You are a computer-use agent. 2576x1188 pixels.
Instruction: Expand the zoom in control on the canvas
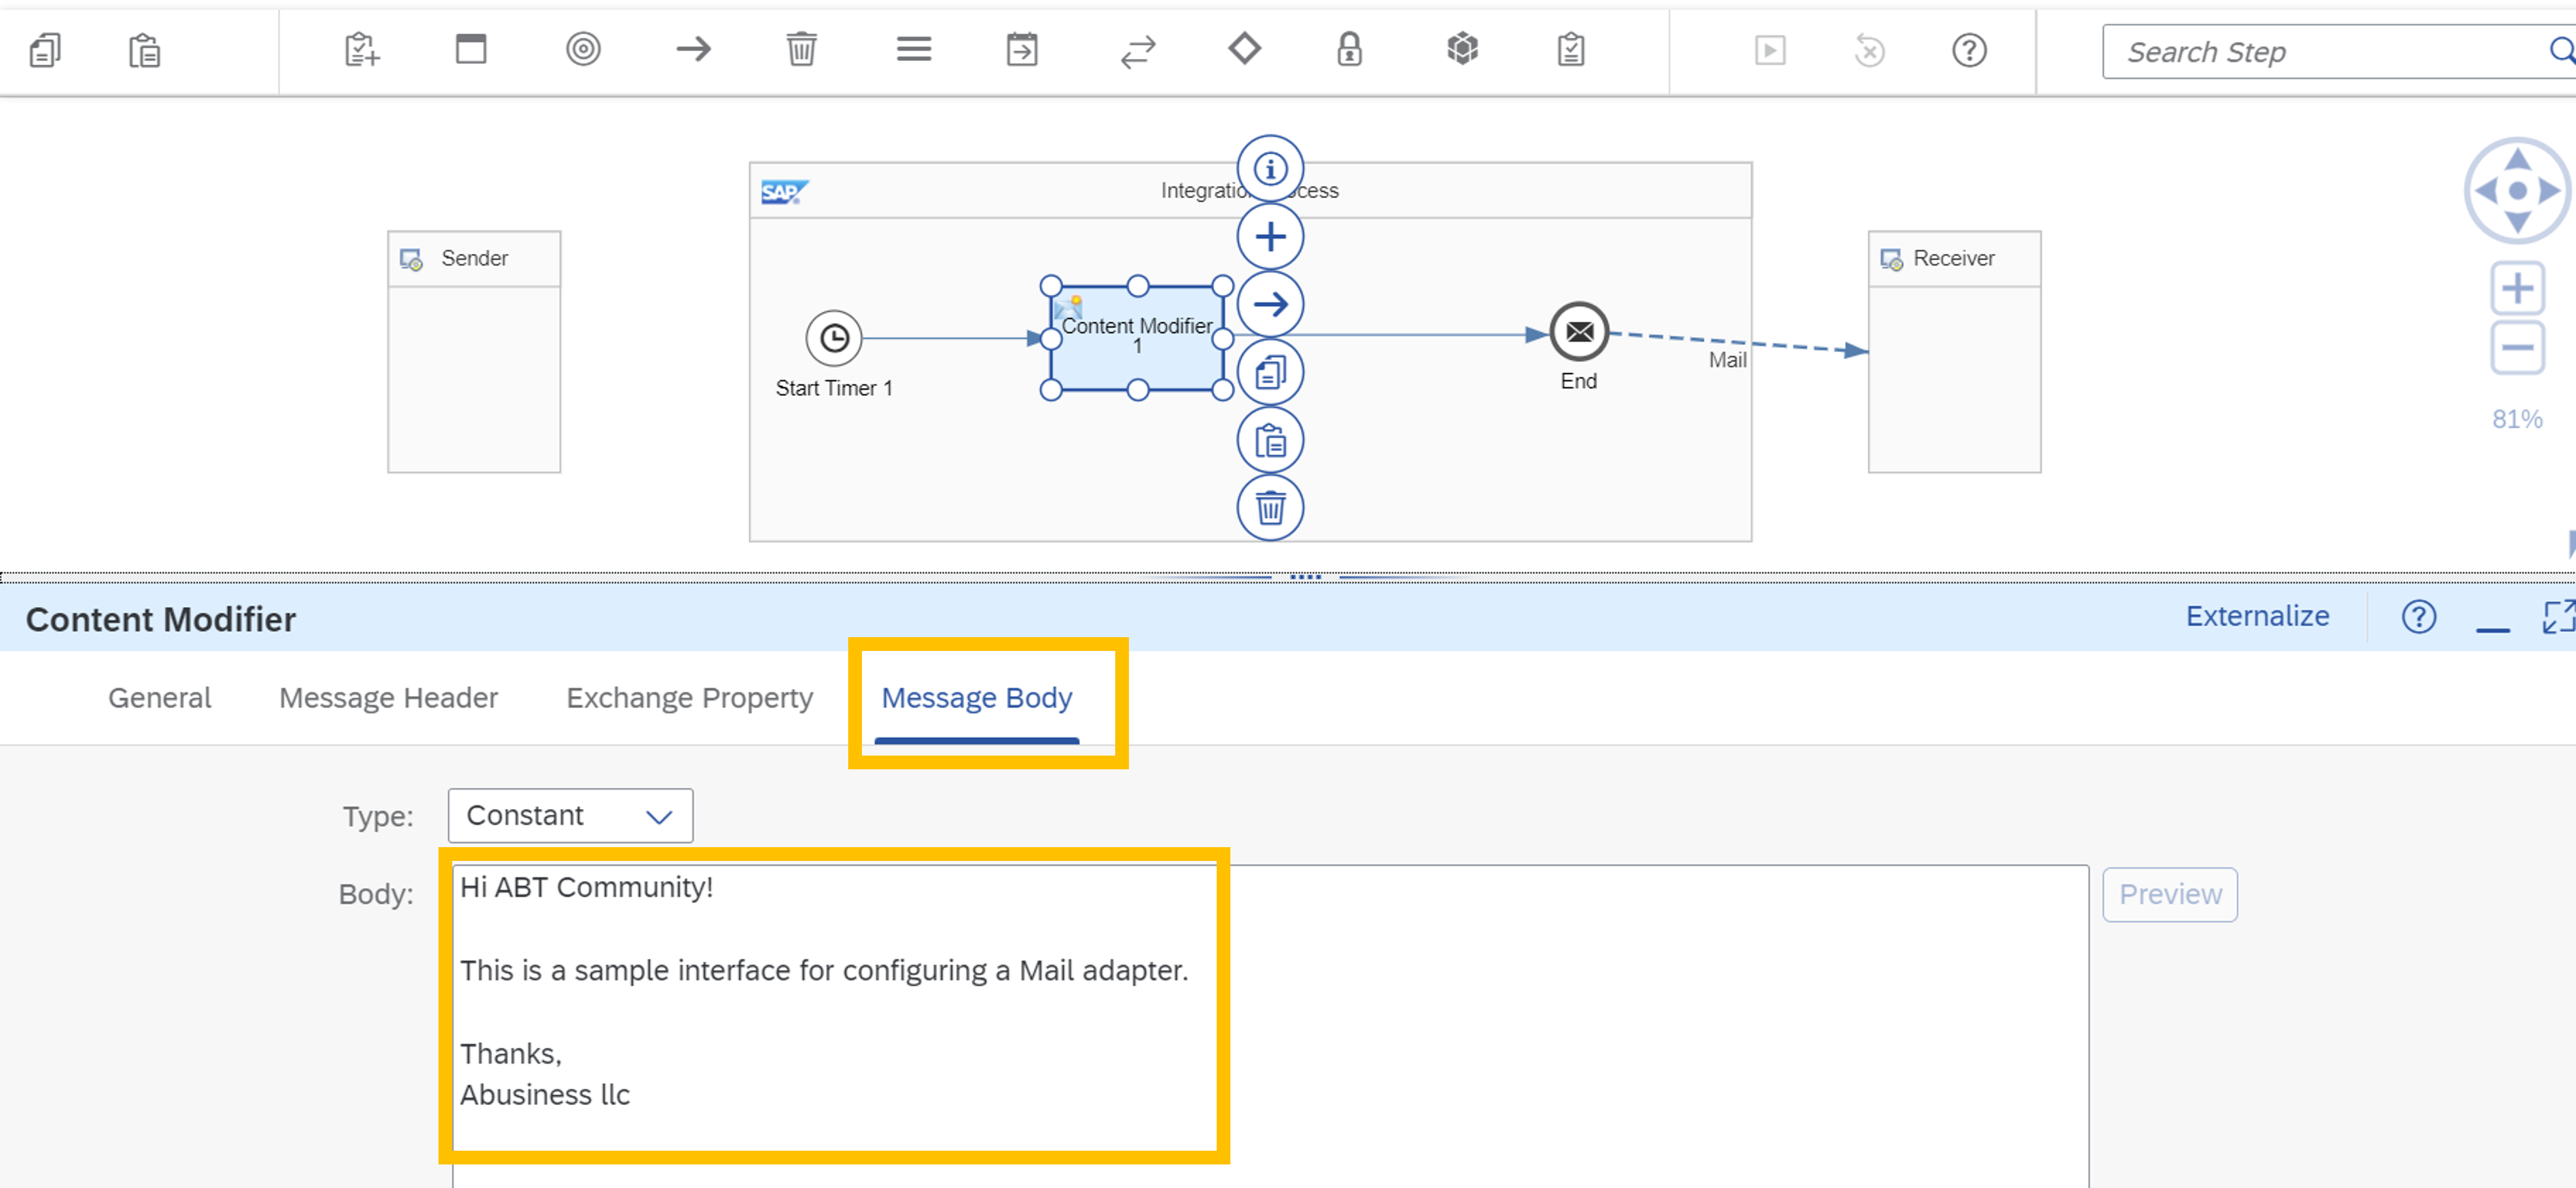[2518, 288]
